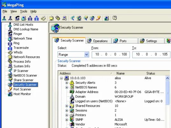Click the Security Alerts warning icon

(x=72, y=82)
